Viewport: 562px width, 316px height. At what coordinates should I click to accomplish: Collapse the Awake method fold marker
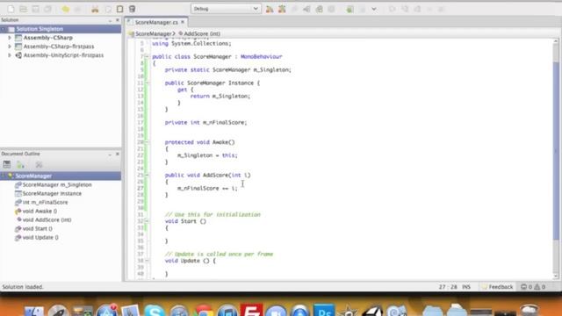point(147,142)
